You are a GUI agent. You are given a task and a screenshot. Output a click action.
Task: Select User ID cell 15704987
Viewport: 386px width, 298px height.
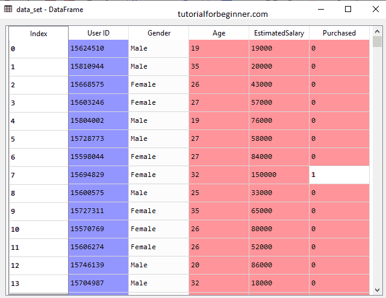99,283
